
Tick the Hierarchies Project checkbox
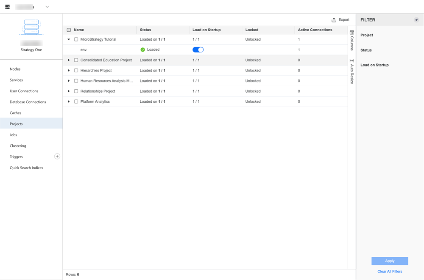pyautogui.click(x=76, y=71)
